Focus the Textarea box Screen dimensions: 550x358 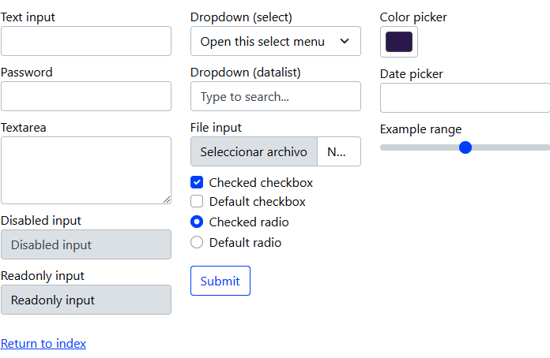(x=86, y=170)
